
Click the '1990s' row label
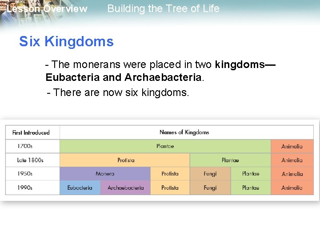coord(25,188)
